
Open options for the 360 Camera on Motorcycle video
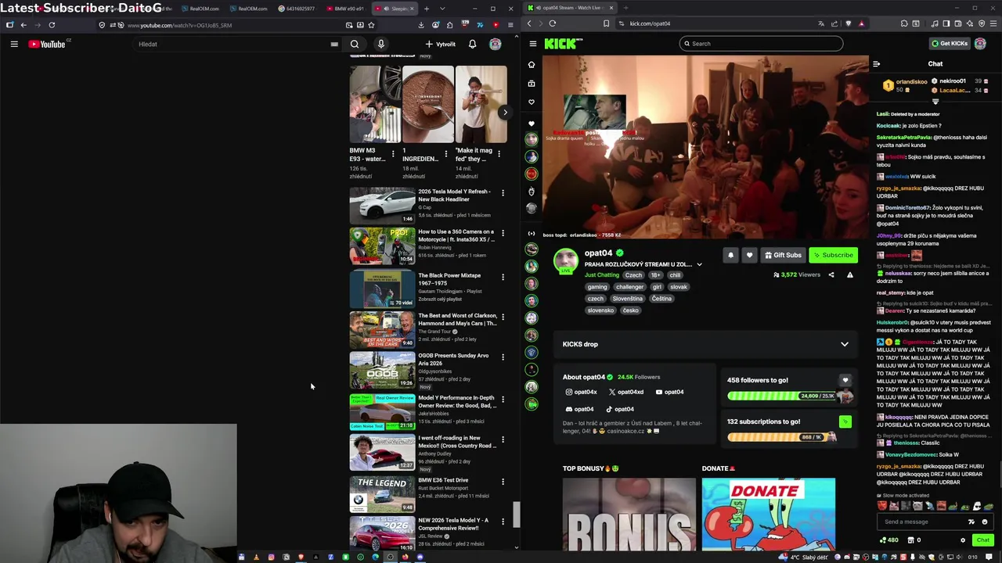[x=503, y=233]
